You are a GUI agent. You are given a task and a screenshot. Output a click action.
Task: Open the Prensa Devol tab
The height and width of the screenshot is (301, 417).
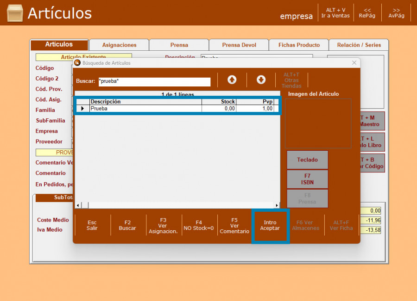click(x=239, y=45)
